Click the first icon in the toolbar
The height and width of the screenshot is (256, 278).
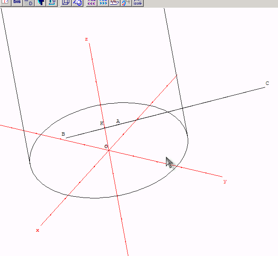5,3
